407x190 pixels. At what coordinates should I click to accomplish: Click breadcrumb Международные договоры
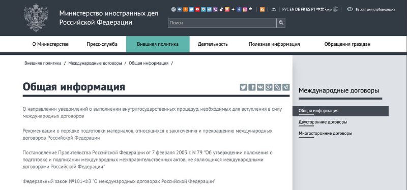[95, 63]
